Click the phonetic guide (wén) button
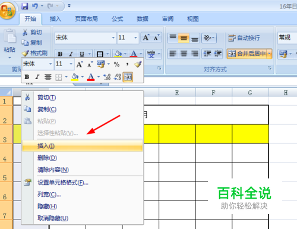The width and height of the screenshot is (297, 229). (151, 54)
